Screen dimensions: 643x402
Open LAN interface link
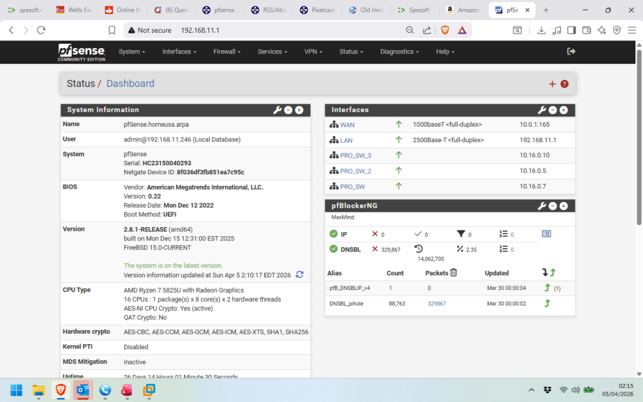tap(346, 140)
